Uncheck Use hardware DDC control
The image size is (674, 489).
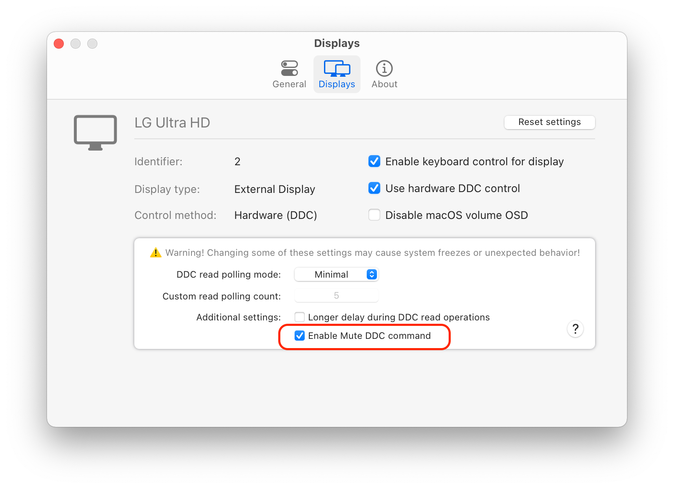374,188
